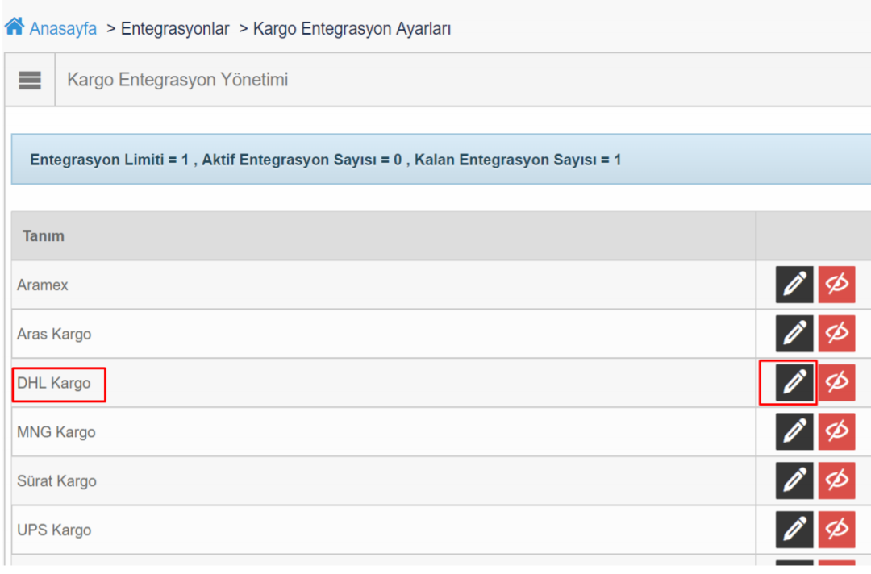Click the home icon in the breadcrumb
This screenshot has height=574, width=871.
pos(15,26)
